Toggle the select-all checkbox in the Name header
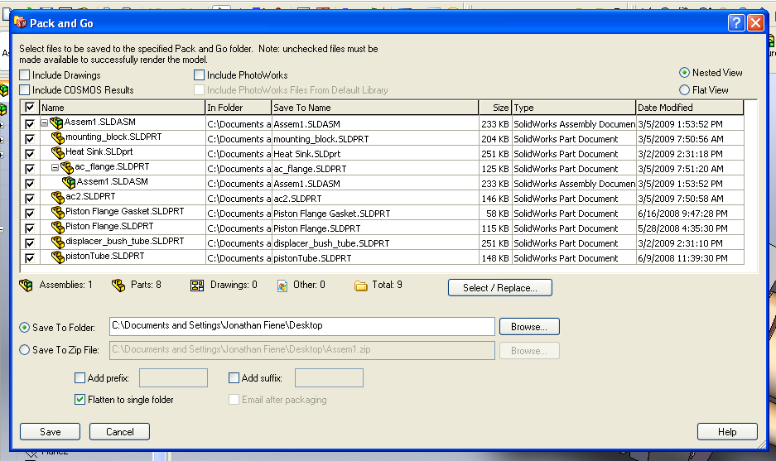 click(x=30, y=108)
